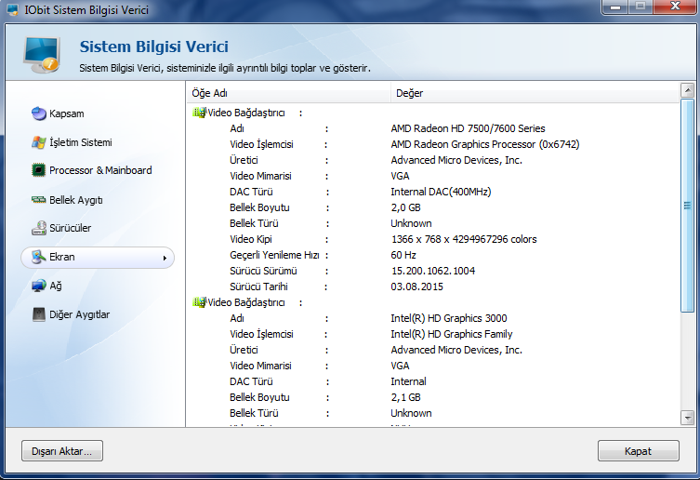Click the scrollbar down arrow
Image resolution: width=700 pixels, height=480 pixels.
(x=687, y=418)
